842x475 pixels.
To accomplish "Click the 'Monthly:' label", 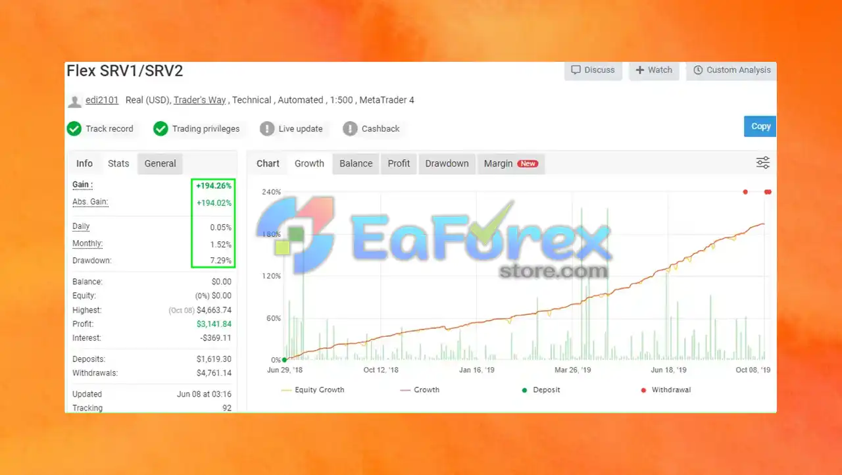I will (x=87, y=243).
